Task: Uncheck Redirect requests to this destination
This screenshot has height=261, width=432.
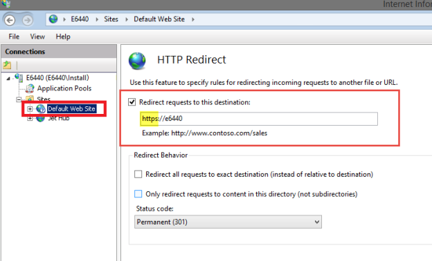Action: tap(132, 102)
